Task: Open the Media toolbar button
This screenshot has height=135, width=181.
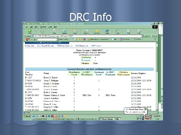Action: click(x=107, y=31)
